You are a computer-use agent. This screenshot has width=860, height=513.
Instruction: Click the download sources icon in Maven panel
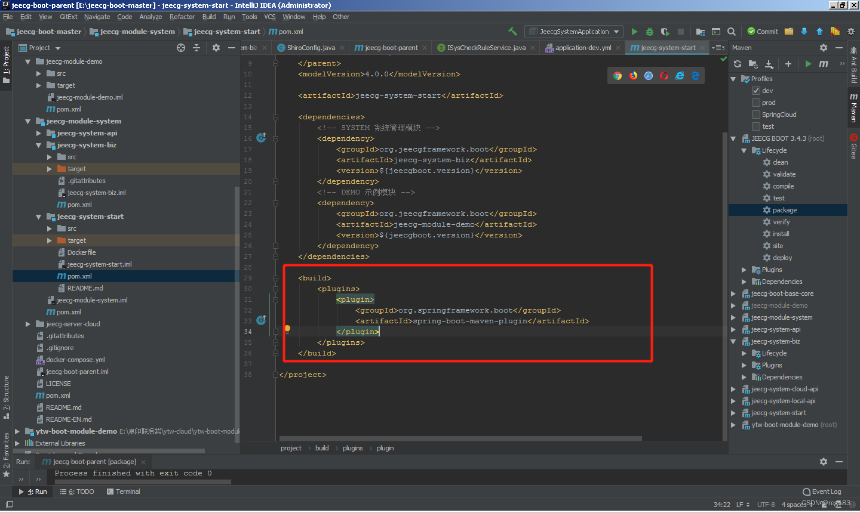tap(769, 64)
